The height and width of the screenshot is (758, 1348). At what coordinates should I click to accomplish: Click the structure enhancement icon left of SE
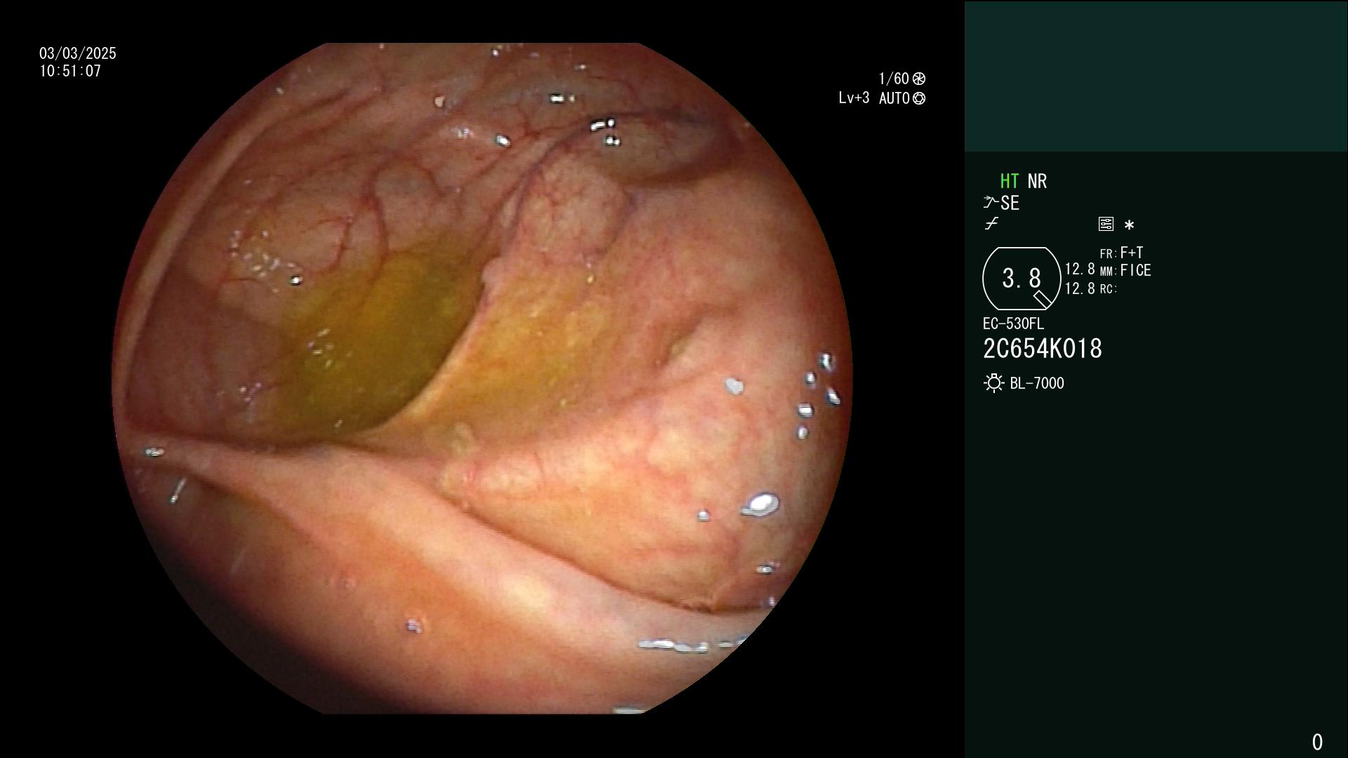(x=991, y=203)
